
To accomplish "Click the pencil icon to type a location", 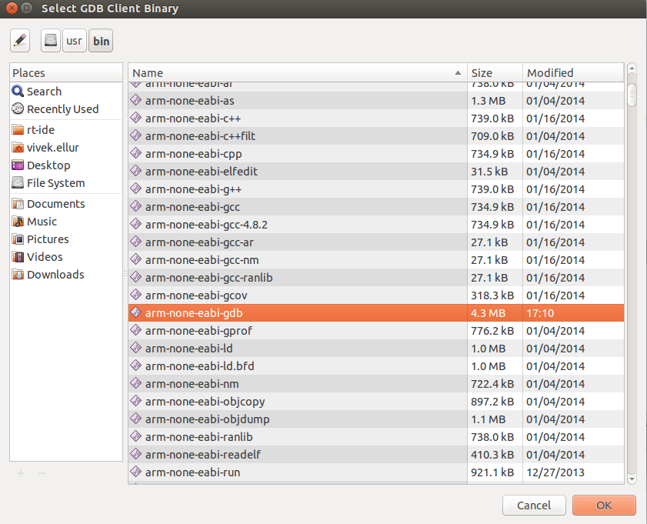I will pos(19,40).
